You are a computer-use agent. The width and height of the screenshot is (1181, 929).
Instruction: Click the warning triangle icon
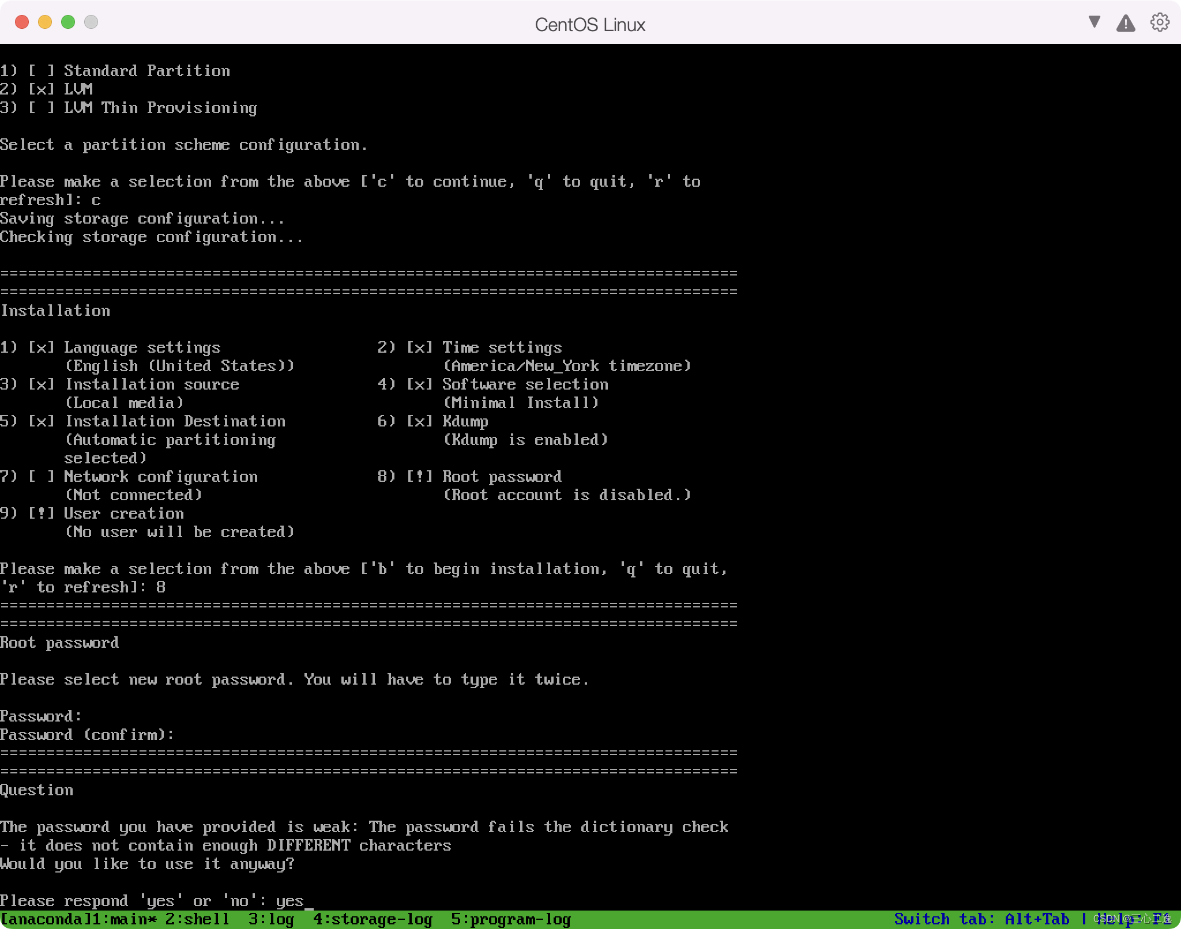pos(1126,23)
